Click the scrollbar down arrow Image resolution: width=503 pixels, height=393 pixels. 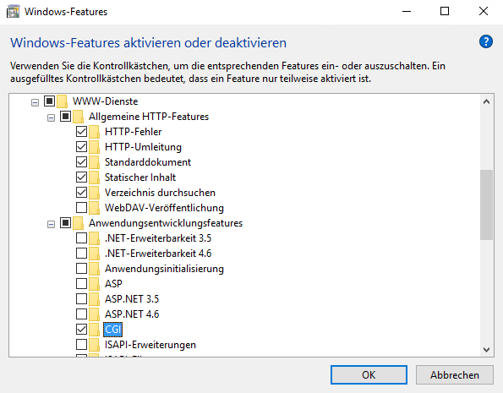486,349
